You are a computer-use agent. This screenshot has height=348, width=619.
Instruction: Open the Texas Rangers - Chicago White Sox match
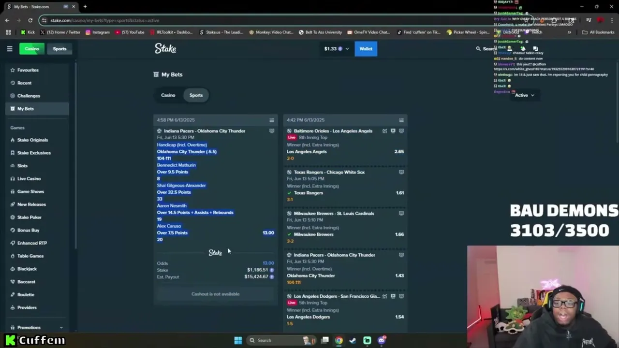pyautogui.click(x=329, y=172)
